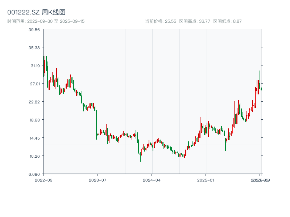
Task: Click the 35.38 y-axis price label
Action: [34, 48]
